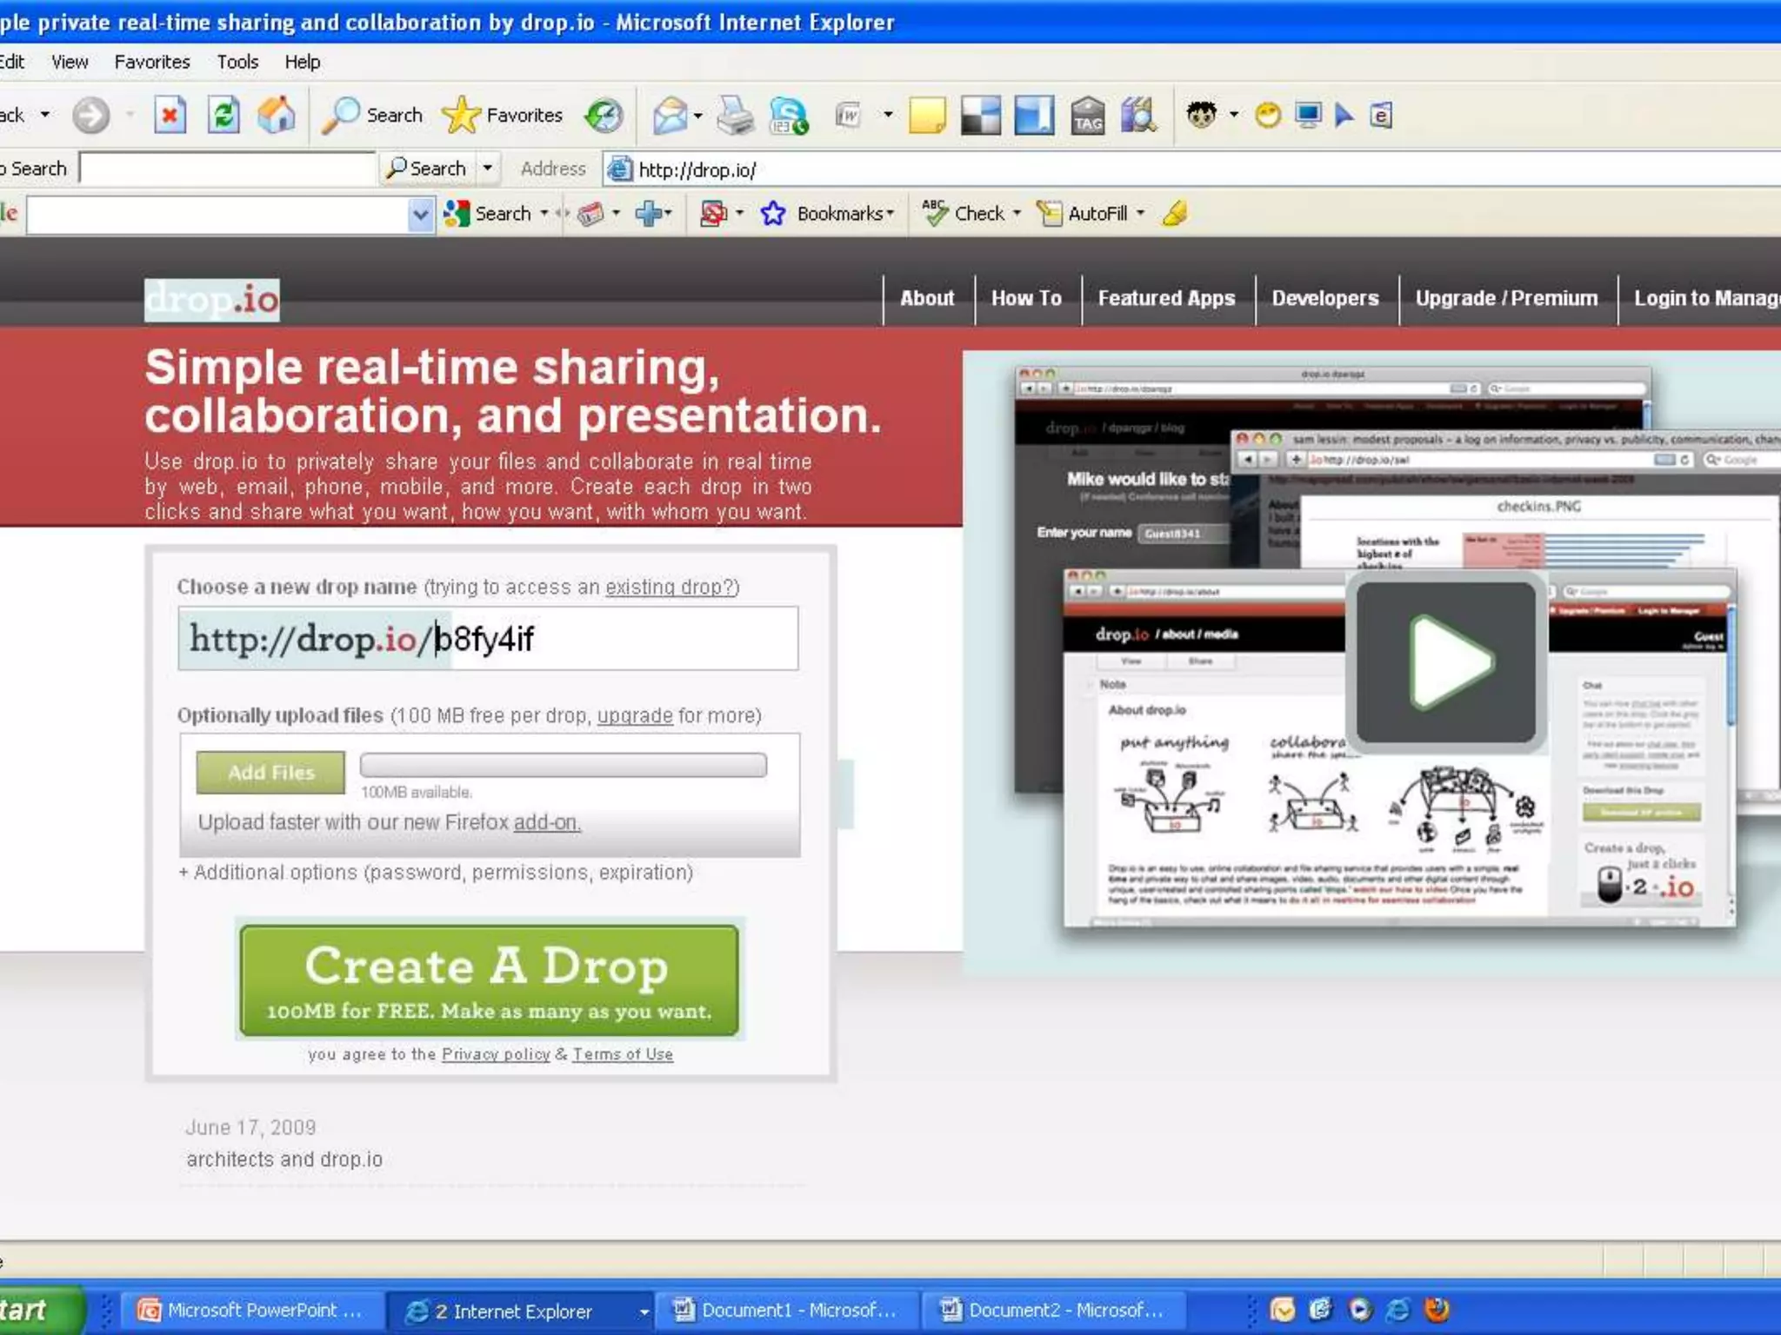Click the Create A Drop button
1781x1335 pixels.
pyautogui.click(x=490, y=980)
